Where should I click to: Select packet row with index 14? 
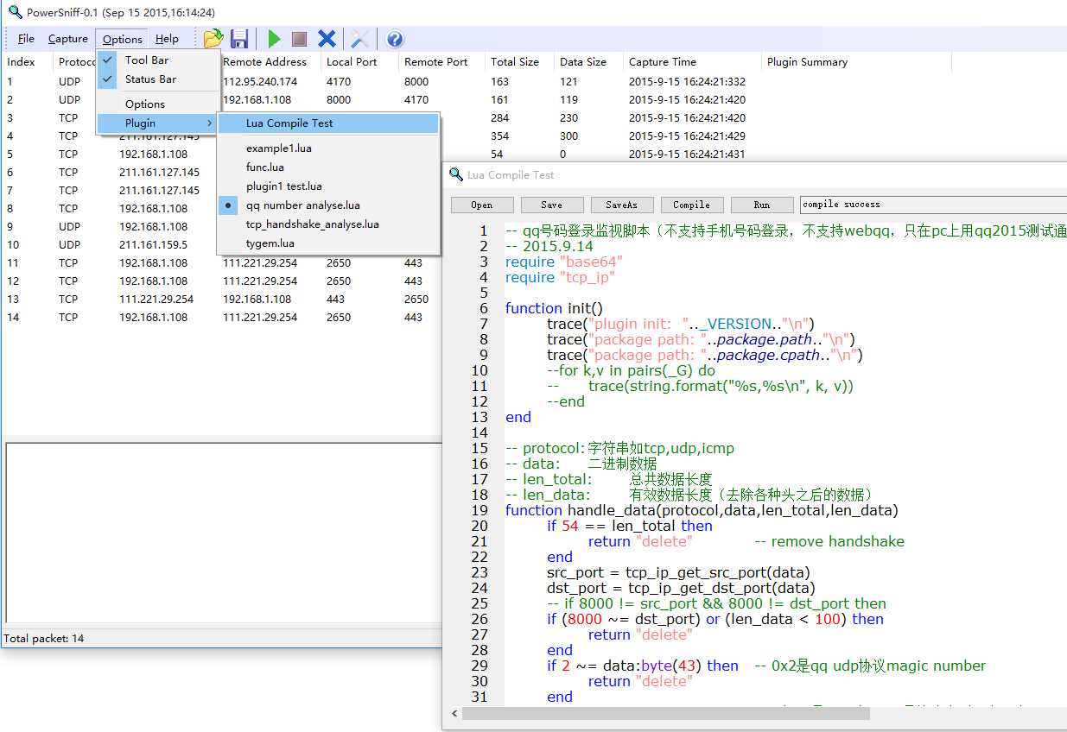(x=222, y=318)
